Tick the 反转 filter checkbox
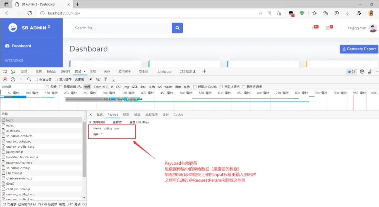The image size is (379, 207). [47, 87]
